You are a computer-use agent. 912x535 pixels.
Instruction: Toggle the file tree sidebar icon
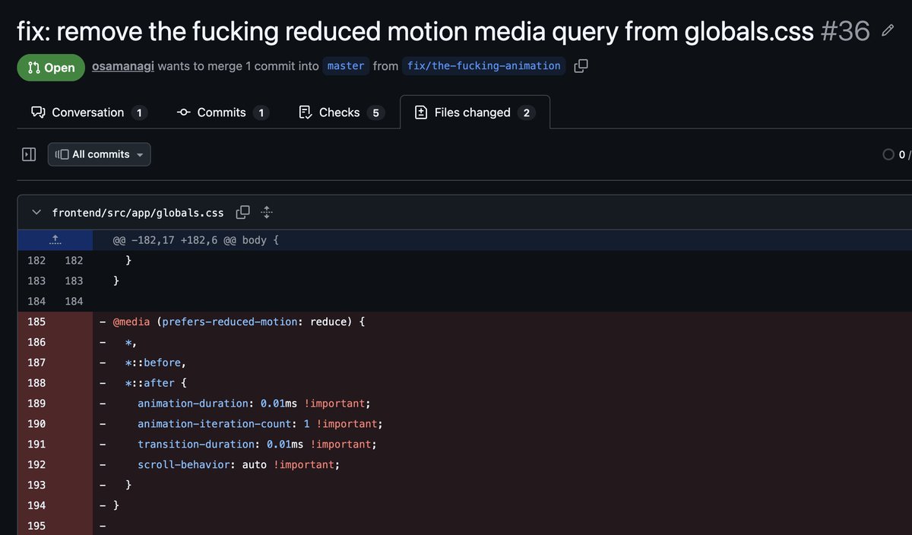click(29, 154)
